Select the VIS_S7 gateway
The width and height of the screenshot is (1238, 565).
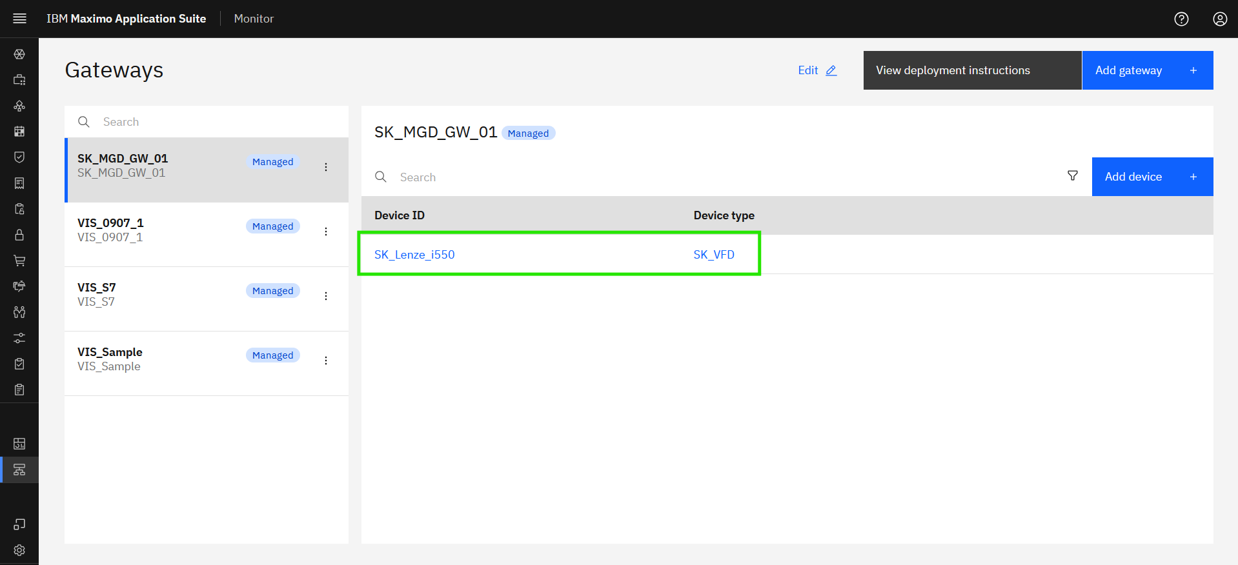[207, 299]
